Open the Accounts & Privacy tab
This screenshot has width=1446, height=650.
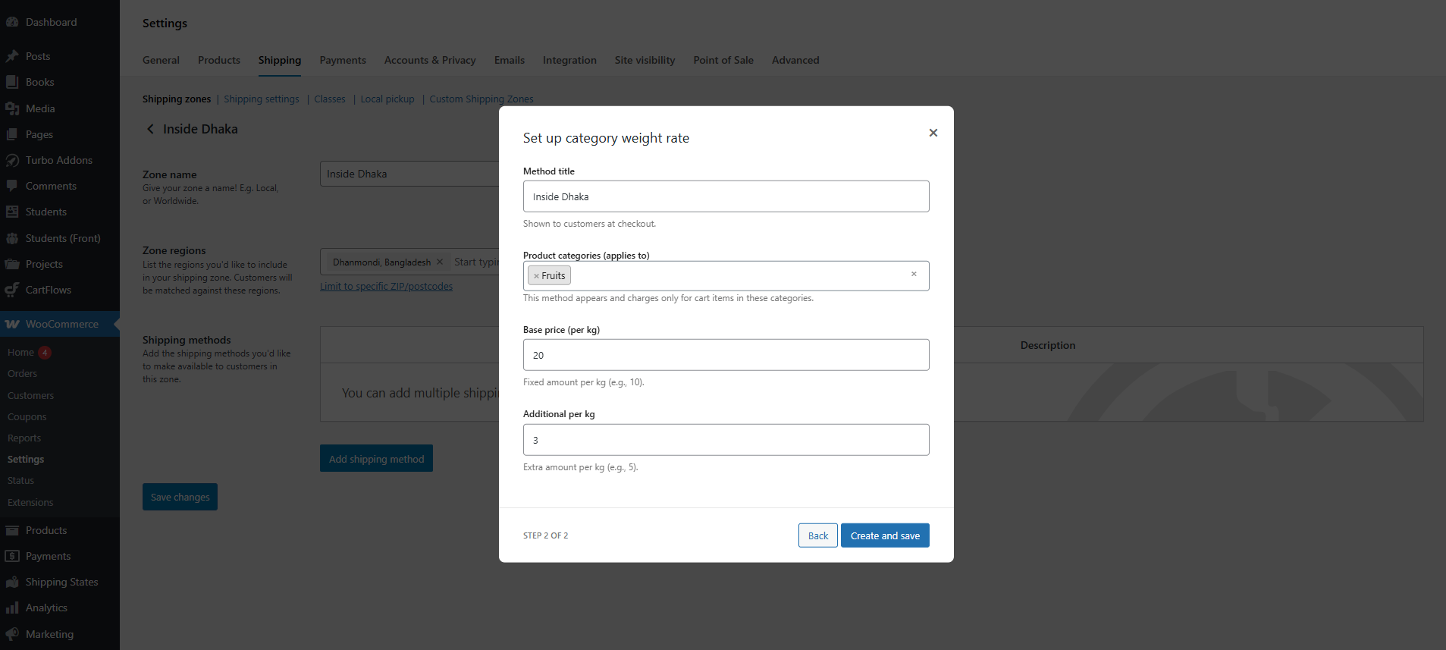pos(430,60)
